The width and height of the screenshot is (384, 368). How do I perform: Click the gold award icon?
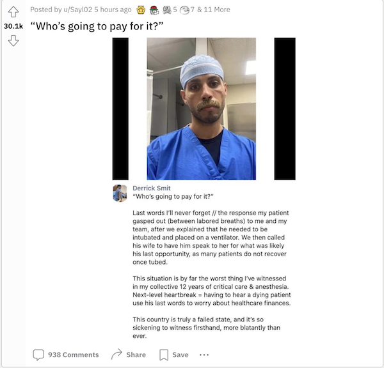(x=141, y=10)
